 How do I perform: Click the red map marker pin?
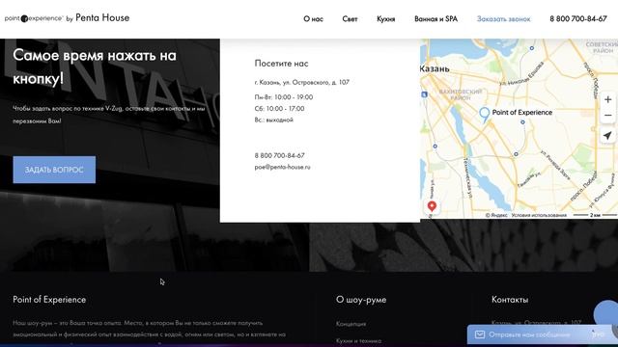pos(432,206)
